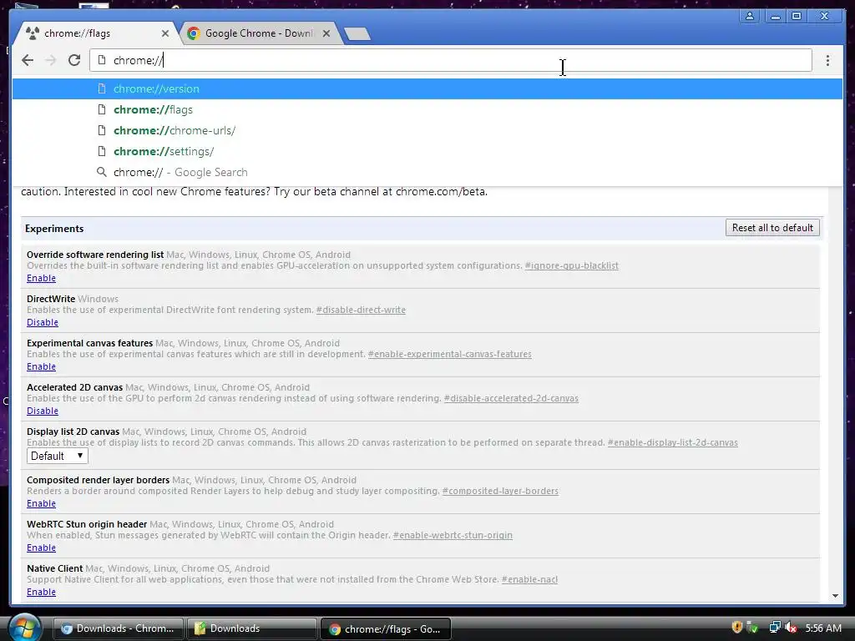Click the security shield tray icon
855x641 pixels.
tap(736, 628)
